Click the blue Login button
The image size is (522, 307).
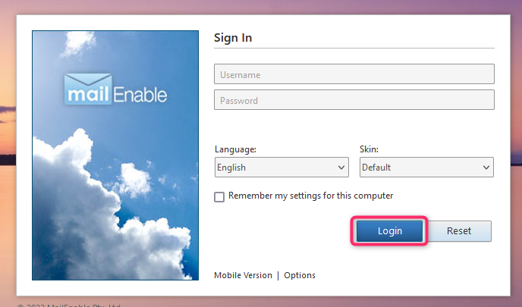(x=389, y=231)
